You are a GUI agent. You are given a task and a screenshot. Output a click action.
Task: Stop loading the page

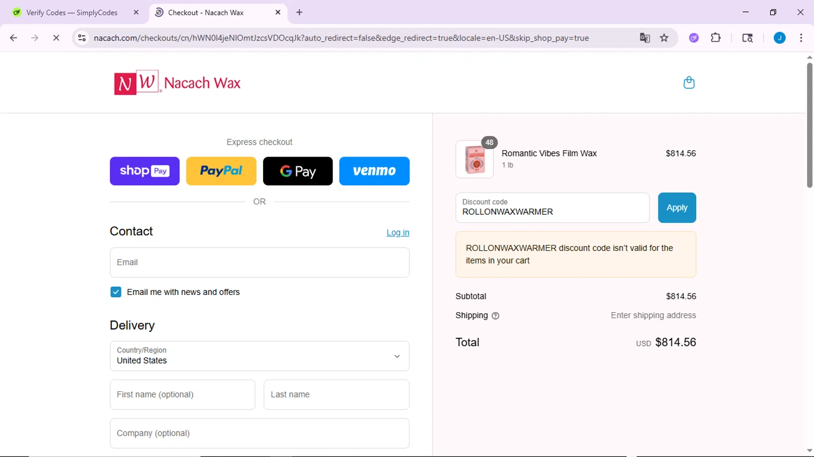click(56, 38)
